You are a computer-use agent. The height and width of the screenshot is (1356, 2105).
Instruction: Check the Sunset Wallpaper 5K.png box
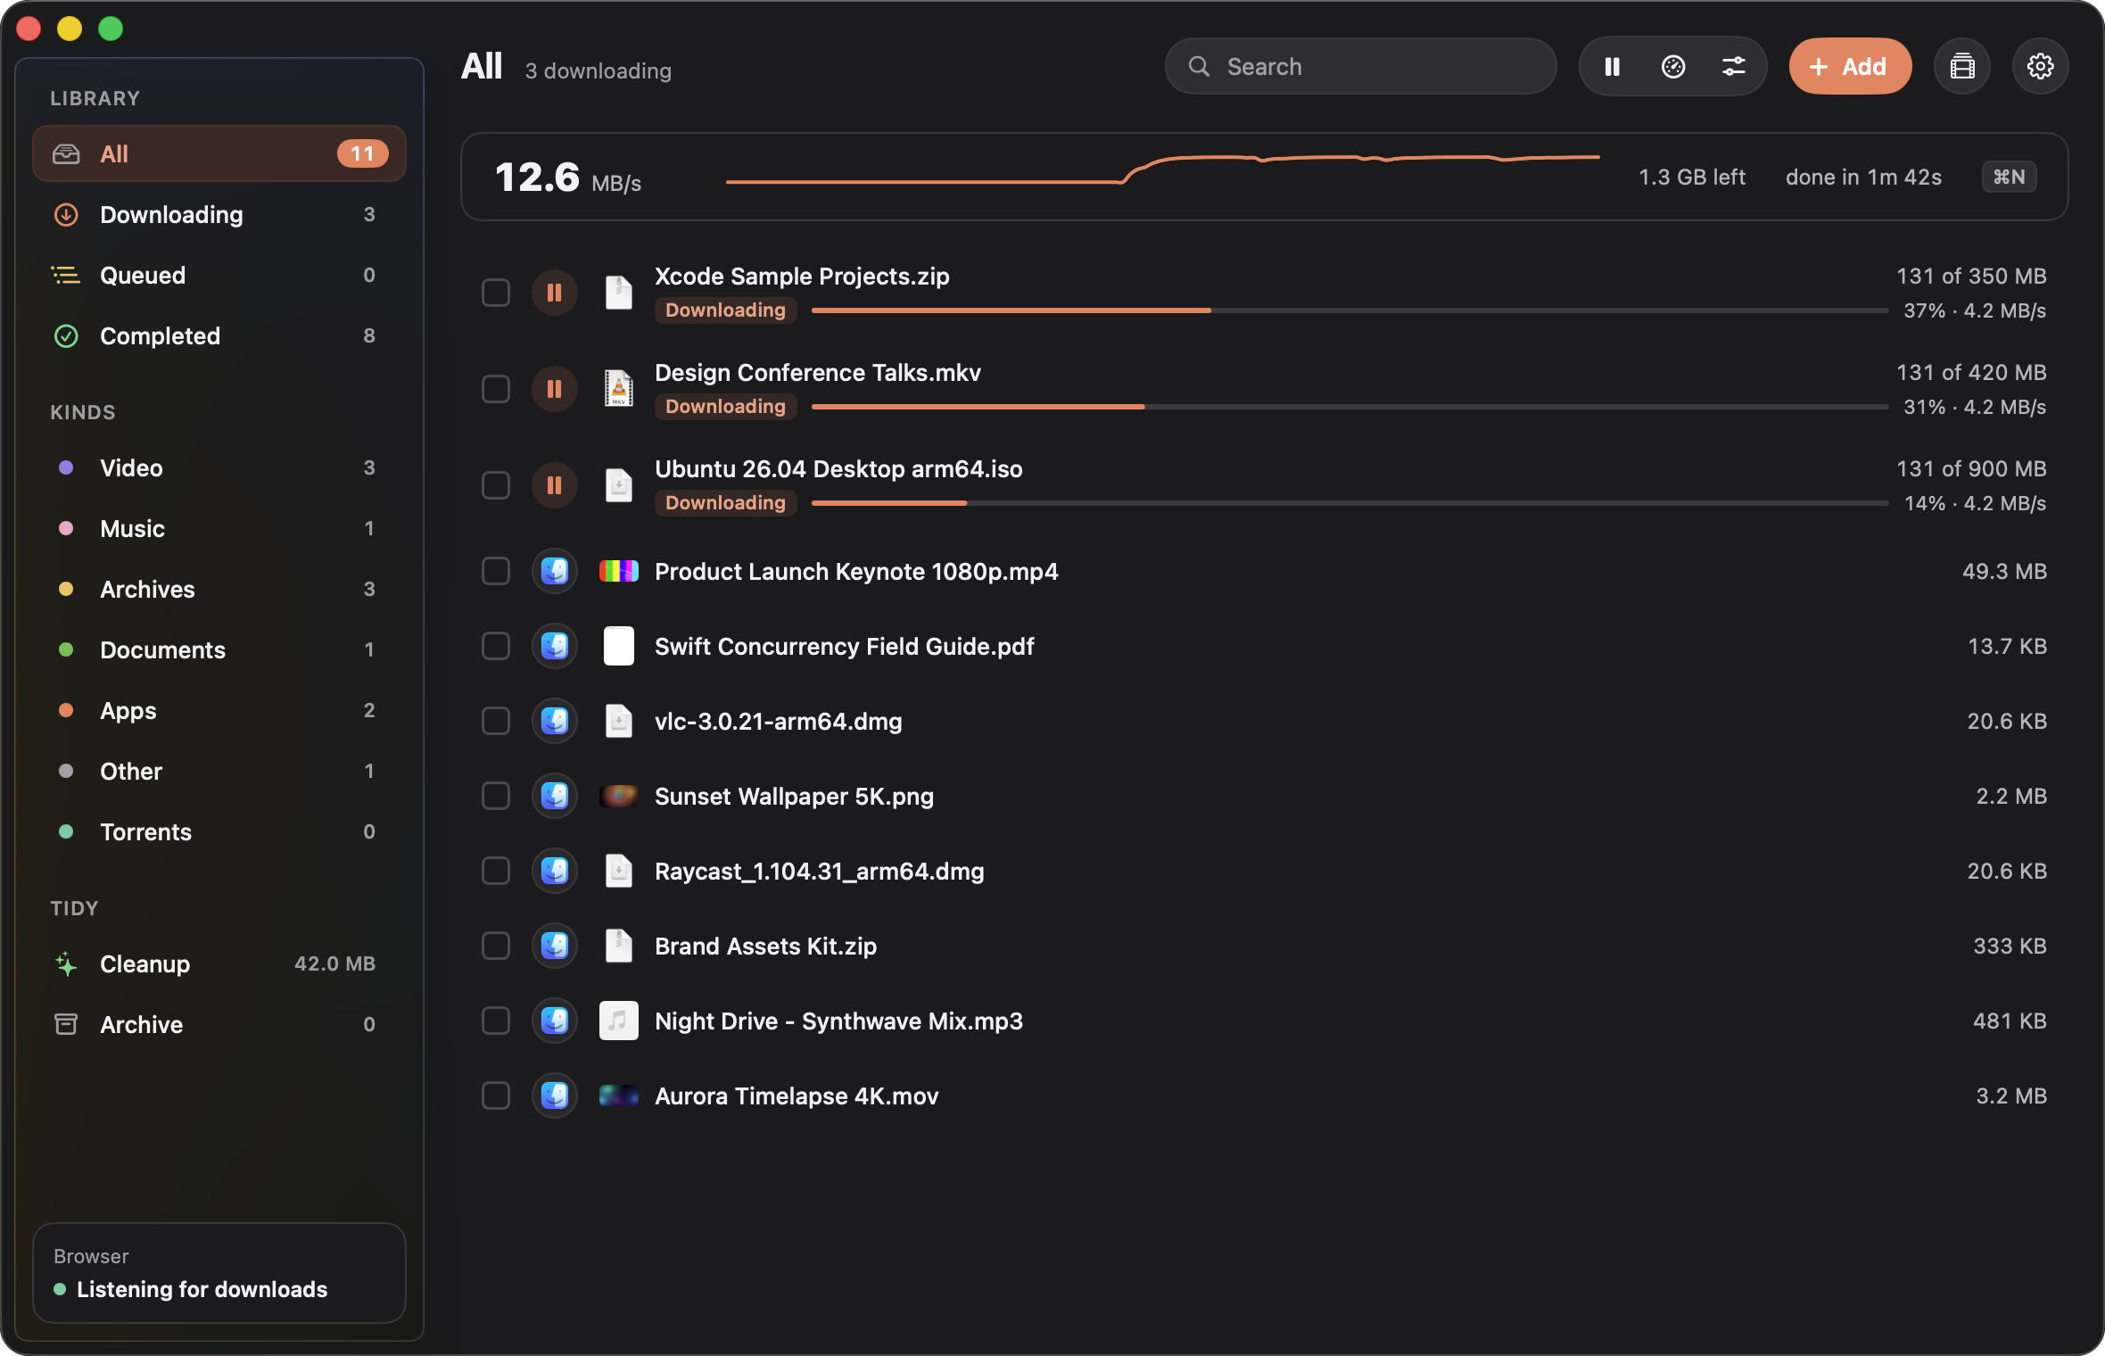coord(496,796)
